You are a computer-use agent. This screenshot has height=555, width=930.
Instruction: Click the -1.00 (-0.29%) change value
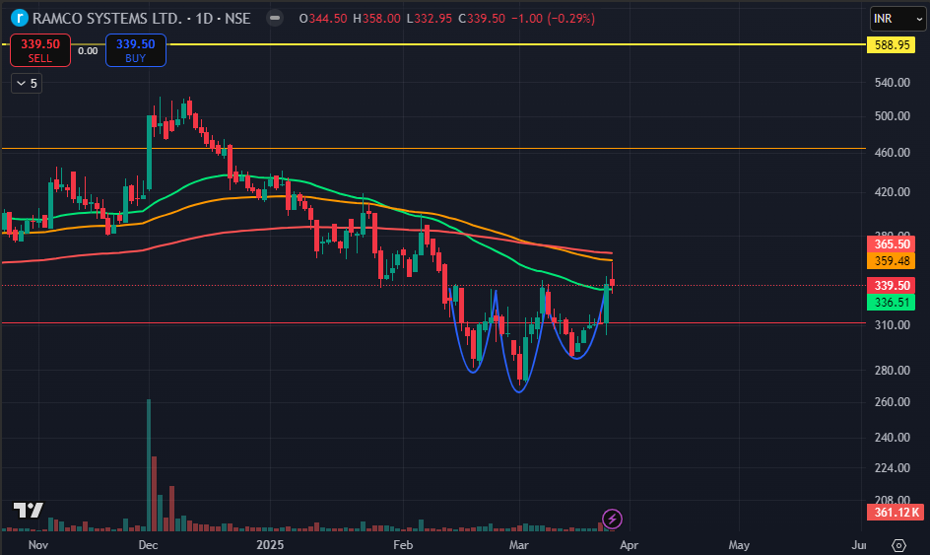click(x=553, y=19)
